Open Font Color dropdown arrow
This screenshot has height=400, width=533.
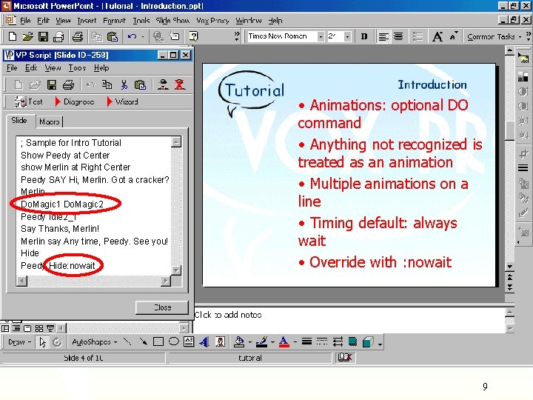pyautogui.click(x=295, y=342)
